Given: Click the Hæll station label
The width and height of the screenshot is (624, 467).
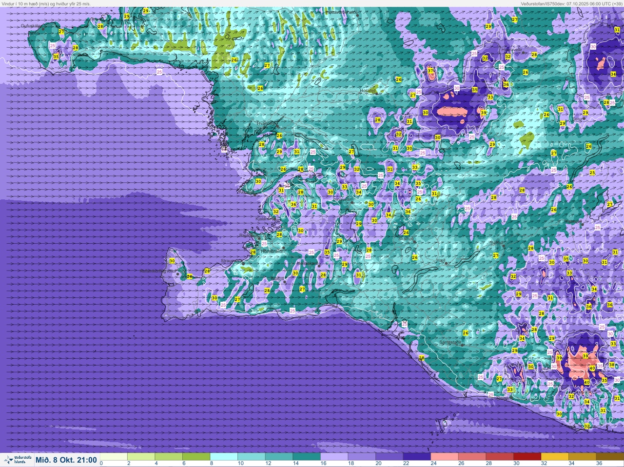Looking at the screenshot, I should (441, 261).
